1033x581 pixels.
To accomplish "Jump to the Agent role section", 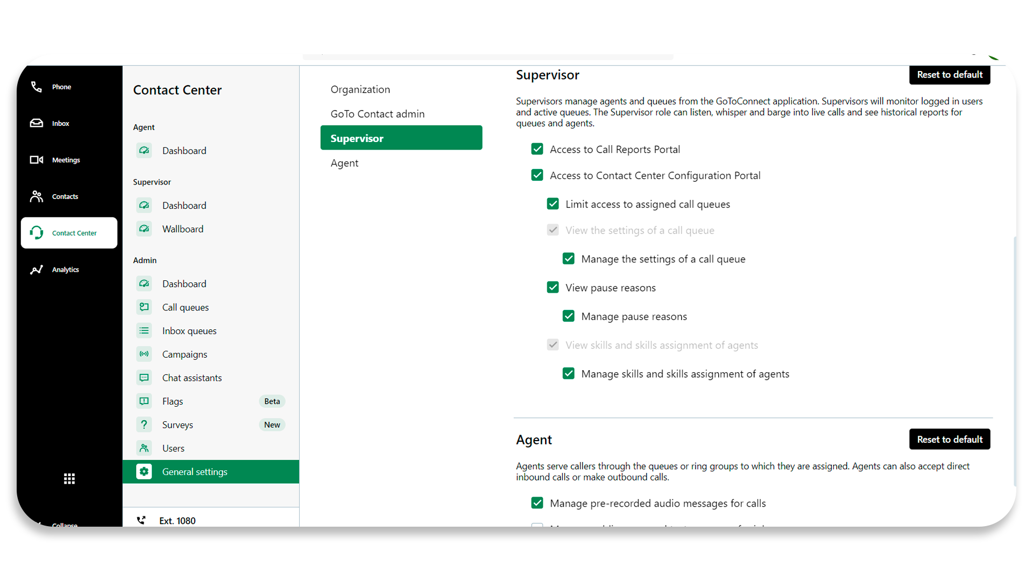I will point(344,163).
